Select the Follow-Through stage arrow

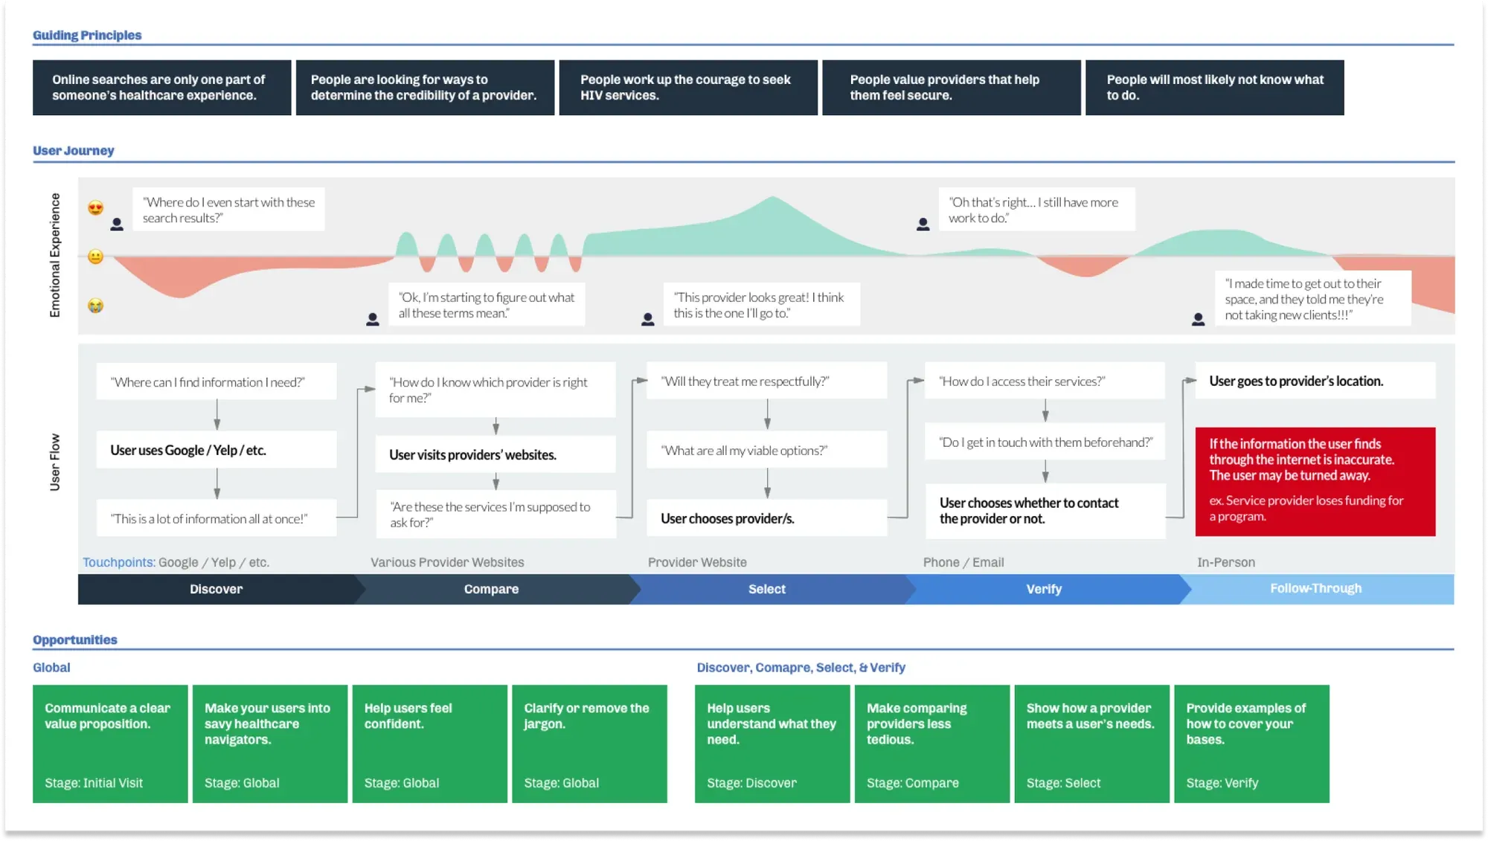click(1316, 589)
